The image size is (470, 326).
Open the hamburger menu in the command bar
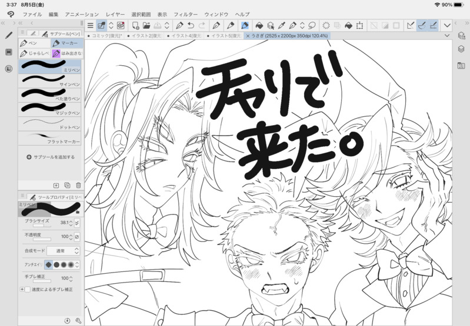coord(90,26)
